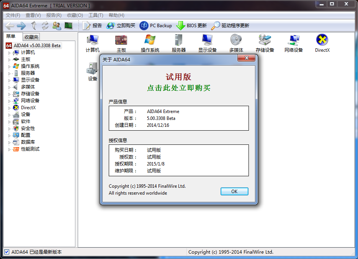Open the 服务器 server icon in main pane
358x259 pixels.
coord(179,43)
